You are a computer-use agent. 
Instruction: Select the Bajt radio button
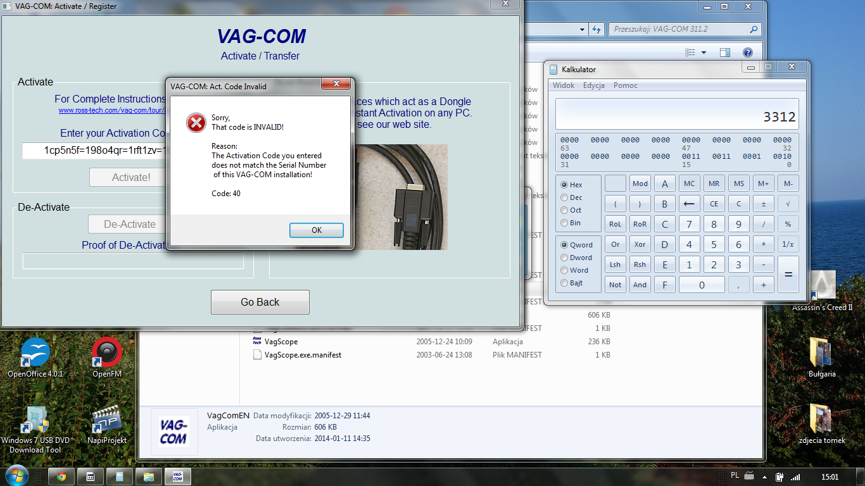(x=564, y=283)
